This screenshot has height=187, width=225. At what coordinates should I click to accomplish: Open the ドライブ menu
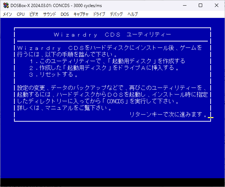click(x=99, y=14)
